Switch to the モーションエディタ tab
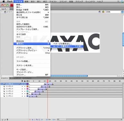 15,78
